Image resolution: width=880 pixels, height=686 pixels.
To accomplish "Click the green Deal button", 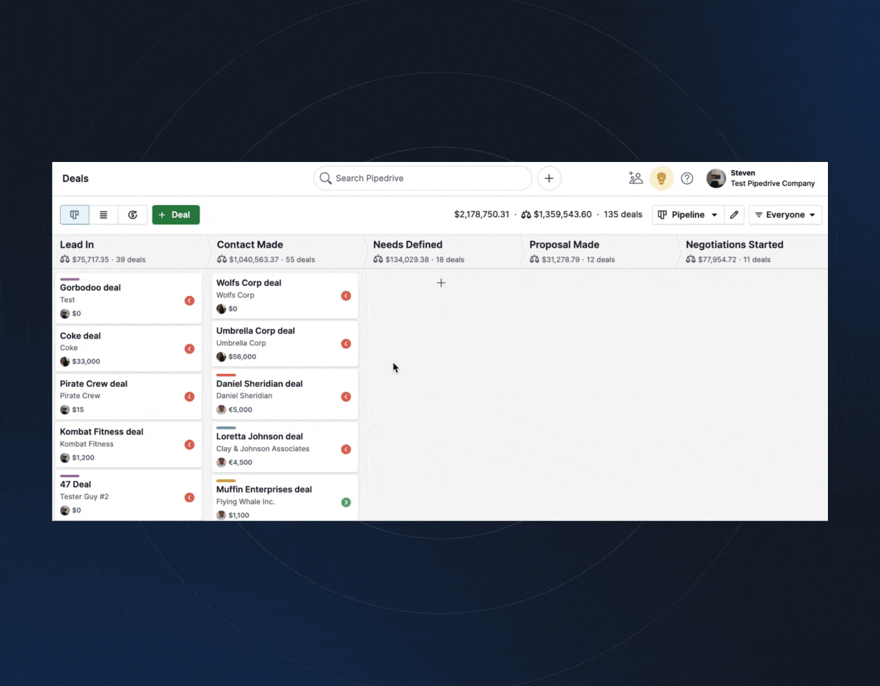I will tap(175, 214).
